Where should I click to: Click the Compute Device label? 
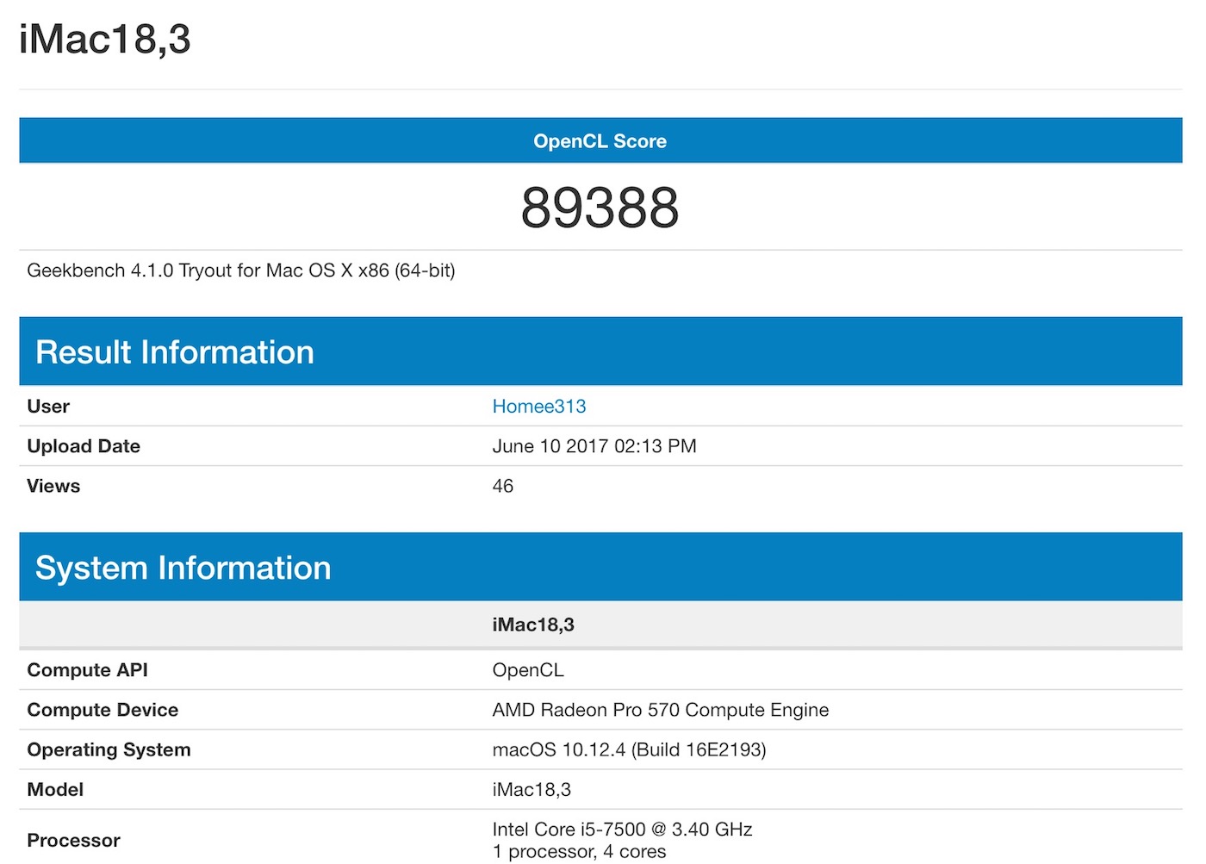click(103, 710)
